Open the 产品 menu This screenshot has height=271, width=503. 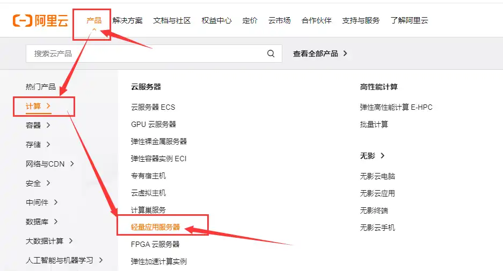click(x=93, y=20)
